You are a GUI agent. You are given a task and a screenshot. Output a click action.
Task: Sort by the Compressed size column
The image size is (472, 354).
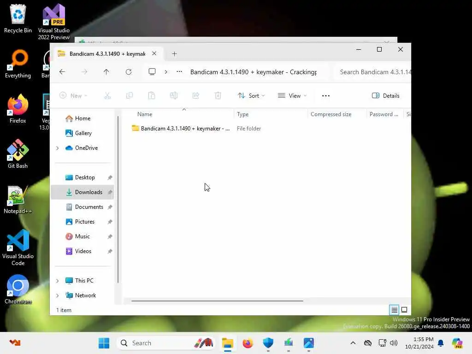(331, 114)
